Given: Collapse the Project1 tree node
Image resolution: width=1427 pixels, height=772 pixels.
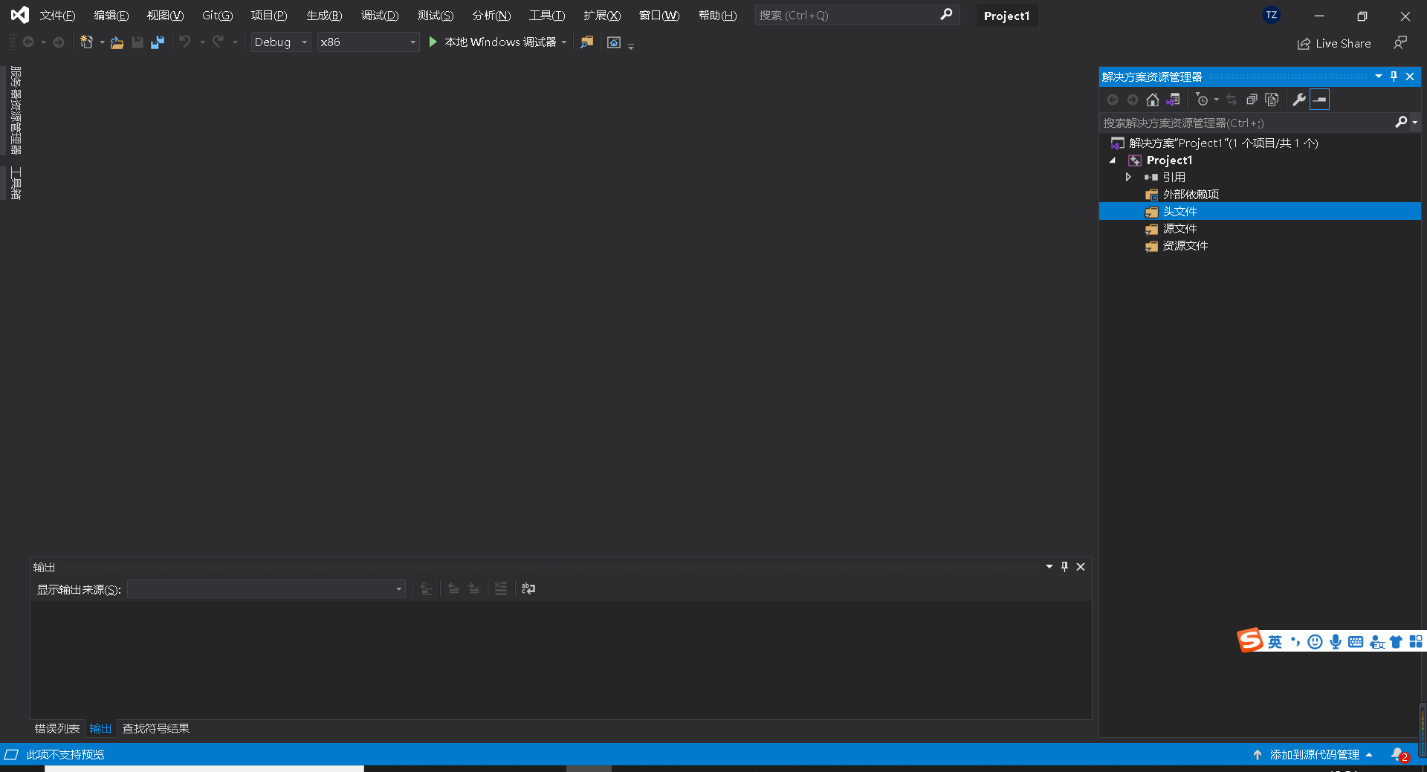Looking at the screenshot, I should tap(1112, 160).
